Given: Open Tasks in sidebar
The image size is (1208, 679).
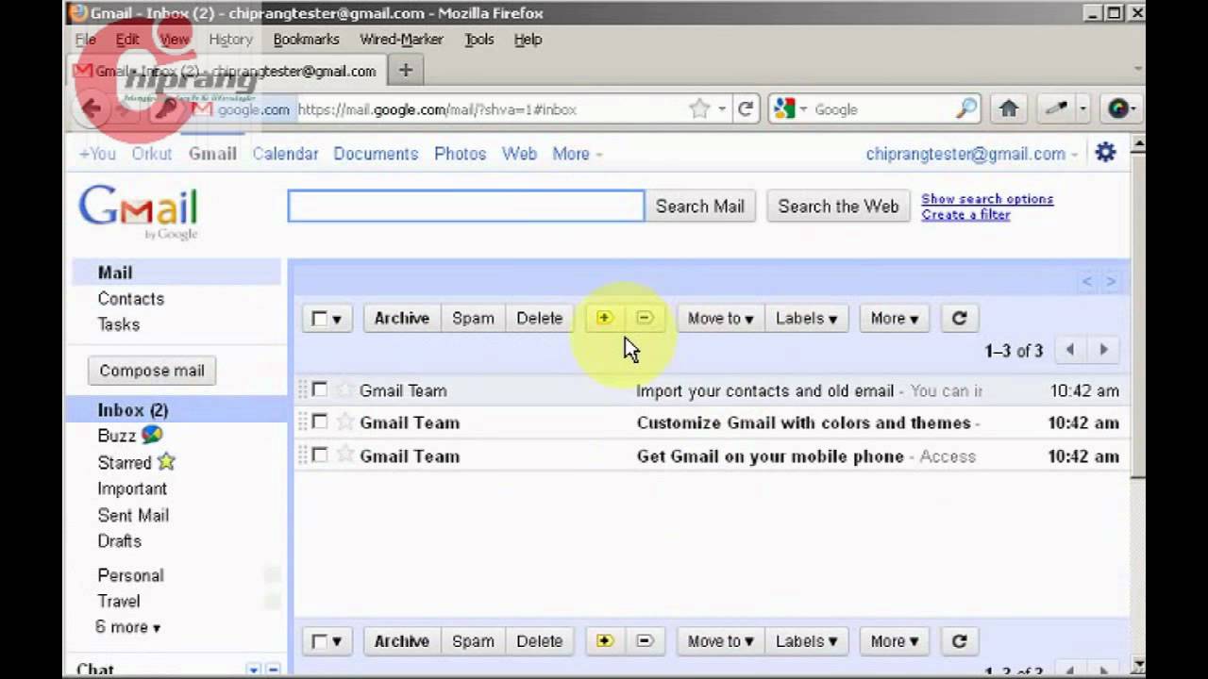Looking at the screenshot, I should [118, 324].
